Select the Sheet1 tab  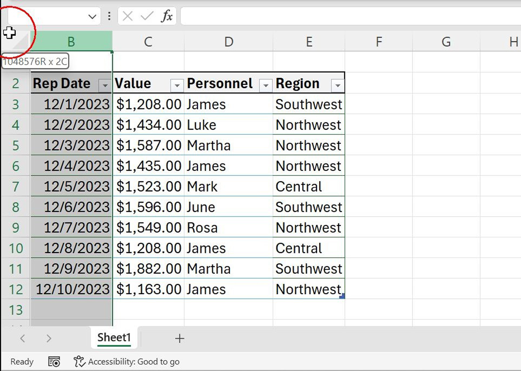[x=114, y=337]
